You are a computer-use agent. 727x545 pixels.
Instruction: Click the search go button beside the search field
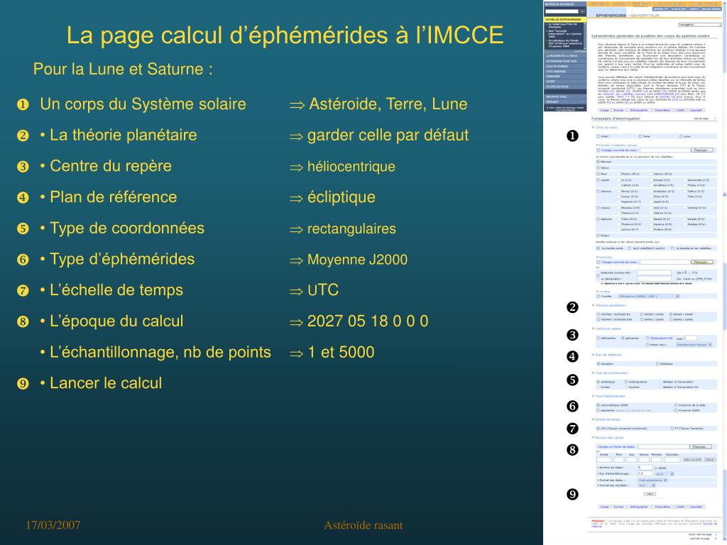point(582,11)
